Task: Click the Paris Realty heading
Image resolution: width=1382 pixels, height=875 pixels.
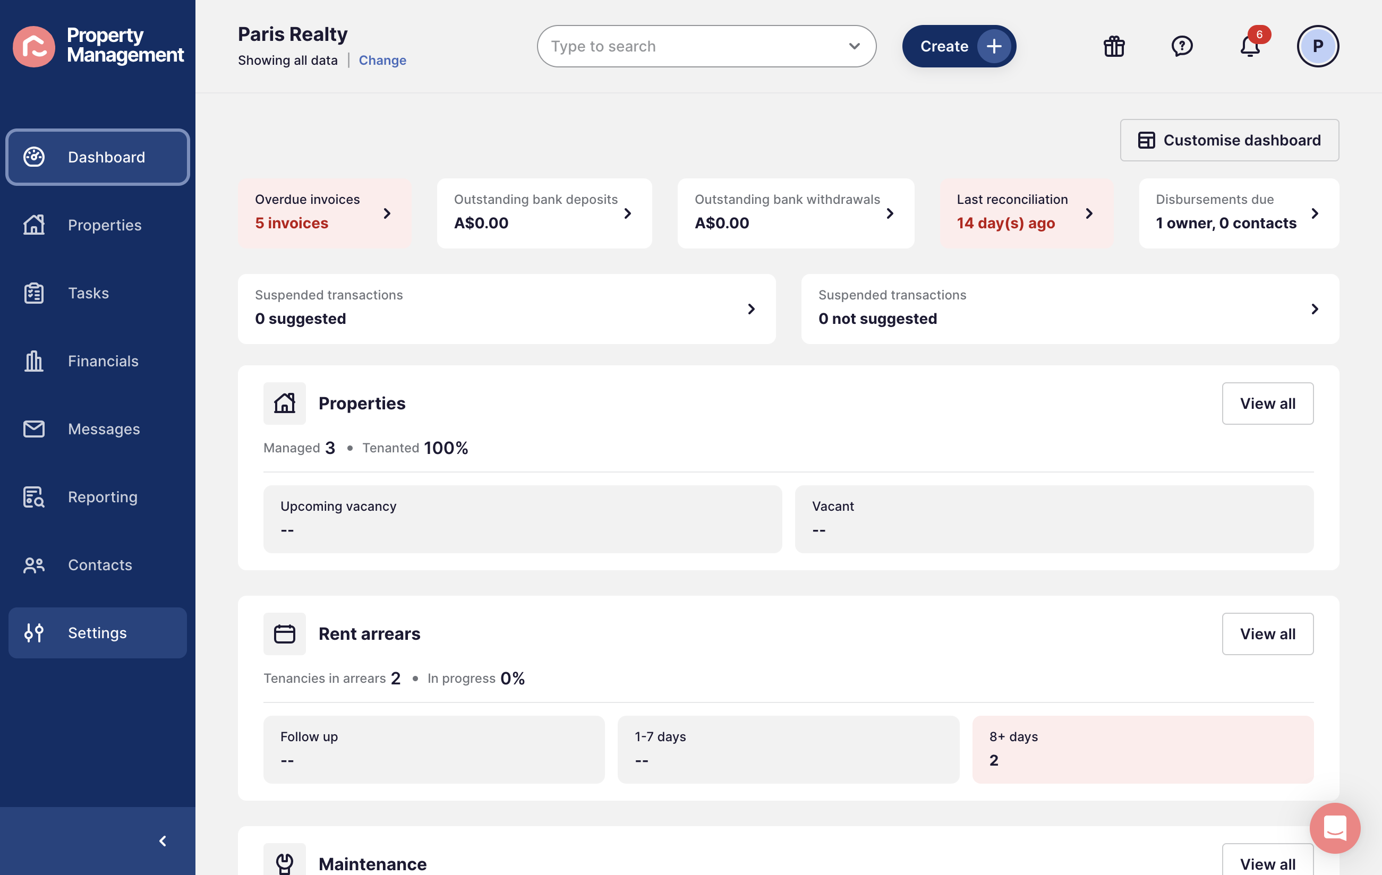Action: click(x=293, y=34)
